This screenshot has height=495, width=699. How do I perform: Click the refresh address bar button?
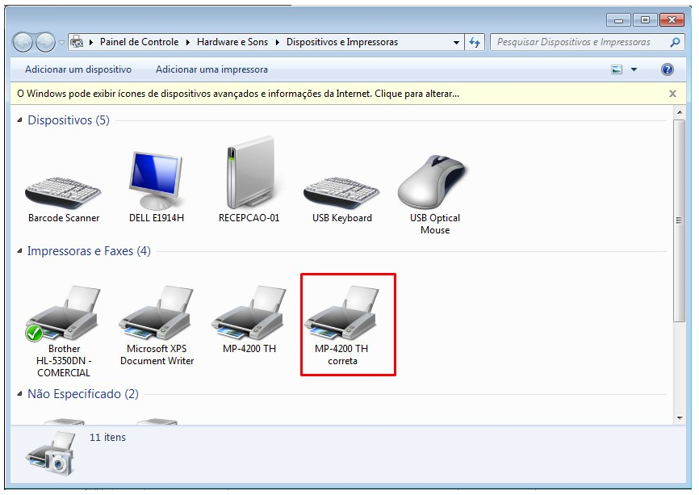point(475,42)
